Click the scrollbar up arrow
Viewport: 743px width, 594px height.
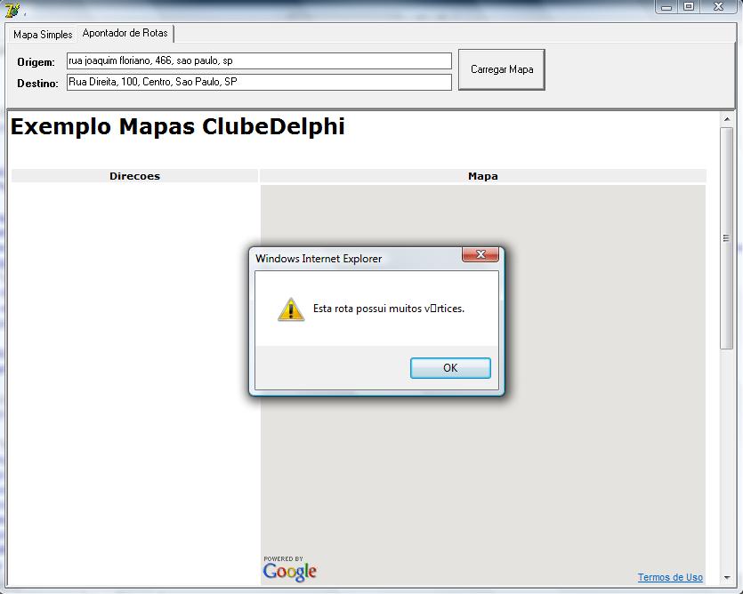coord(727,120)
